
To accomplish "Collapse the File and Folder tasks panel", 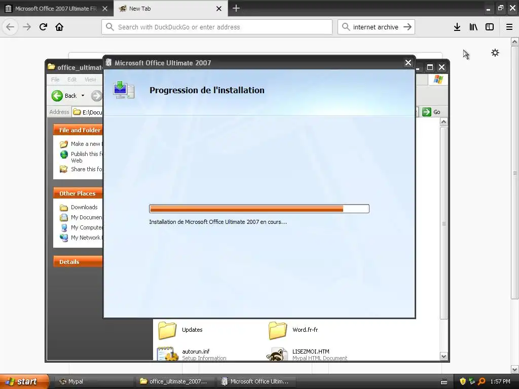I will pos(78,130).
